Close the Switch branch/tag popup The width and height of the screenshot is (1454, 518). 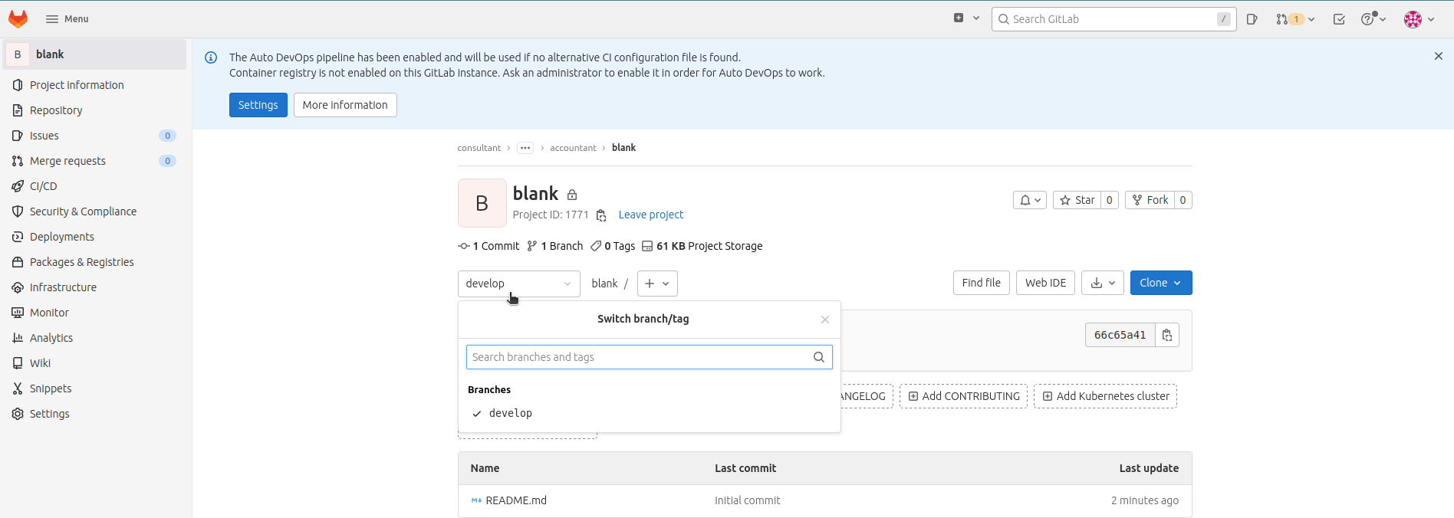pyautogui.click(x=825, y=320)
